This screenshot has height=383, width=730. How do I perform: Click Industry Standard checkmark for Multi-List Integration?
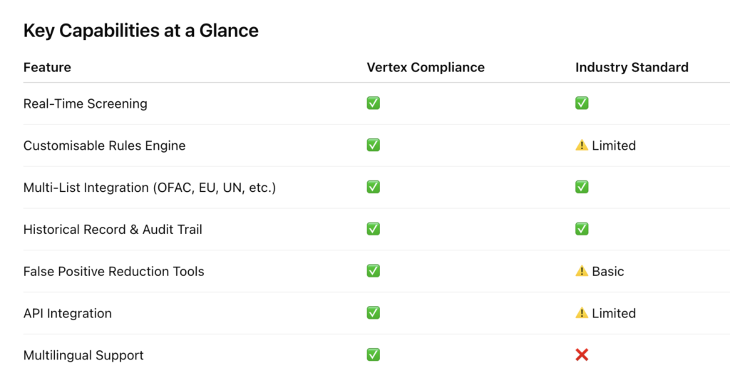pos(582,187)
